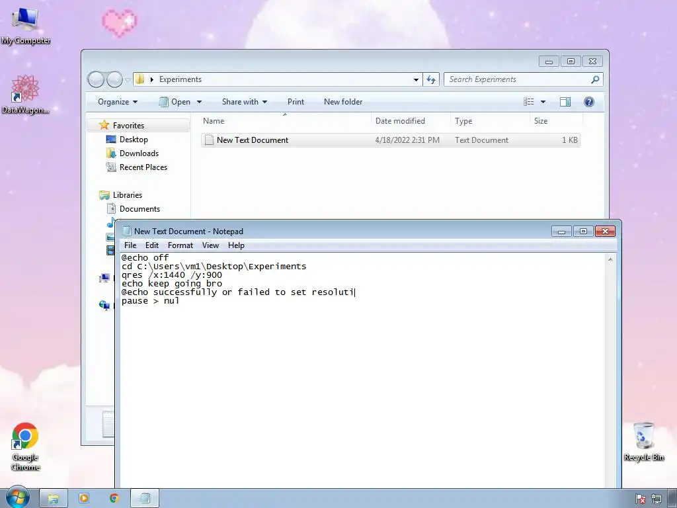677x508 pixels.
Task: Select the New Text Document file icon
Action: (x=209, y=140)
